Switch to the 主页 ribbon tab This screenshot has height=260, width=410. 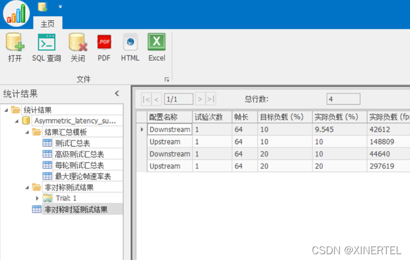tap(47, 24)
